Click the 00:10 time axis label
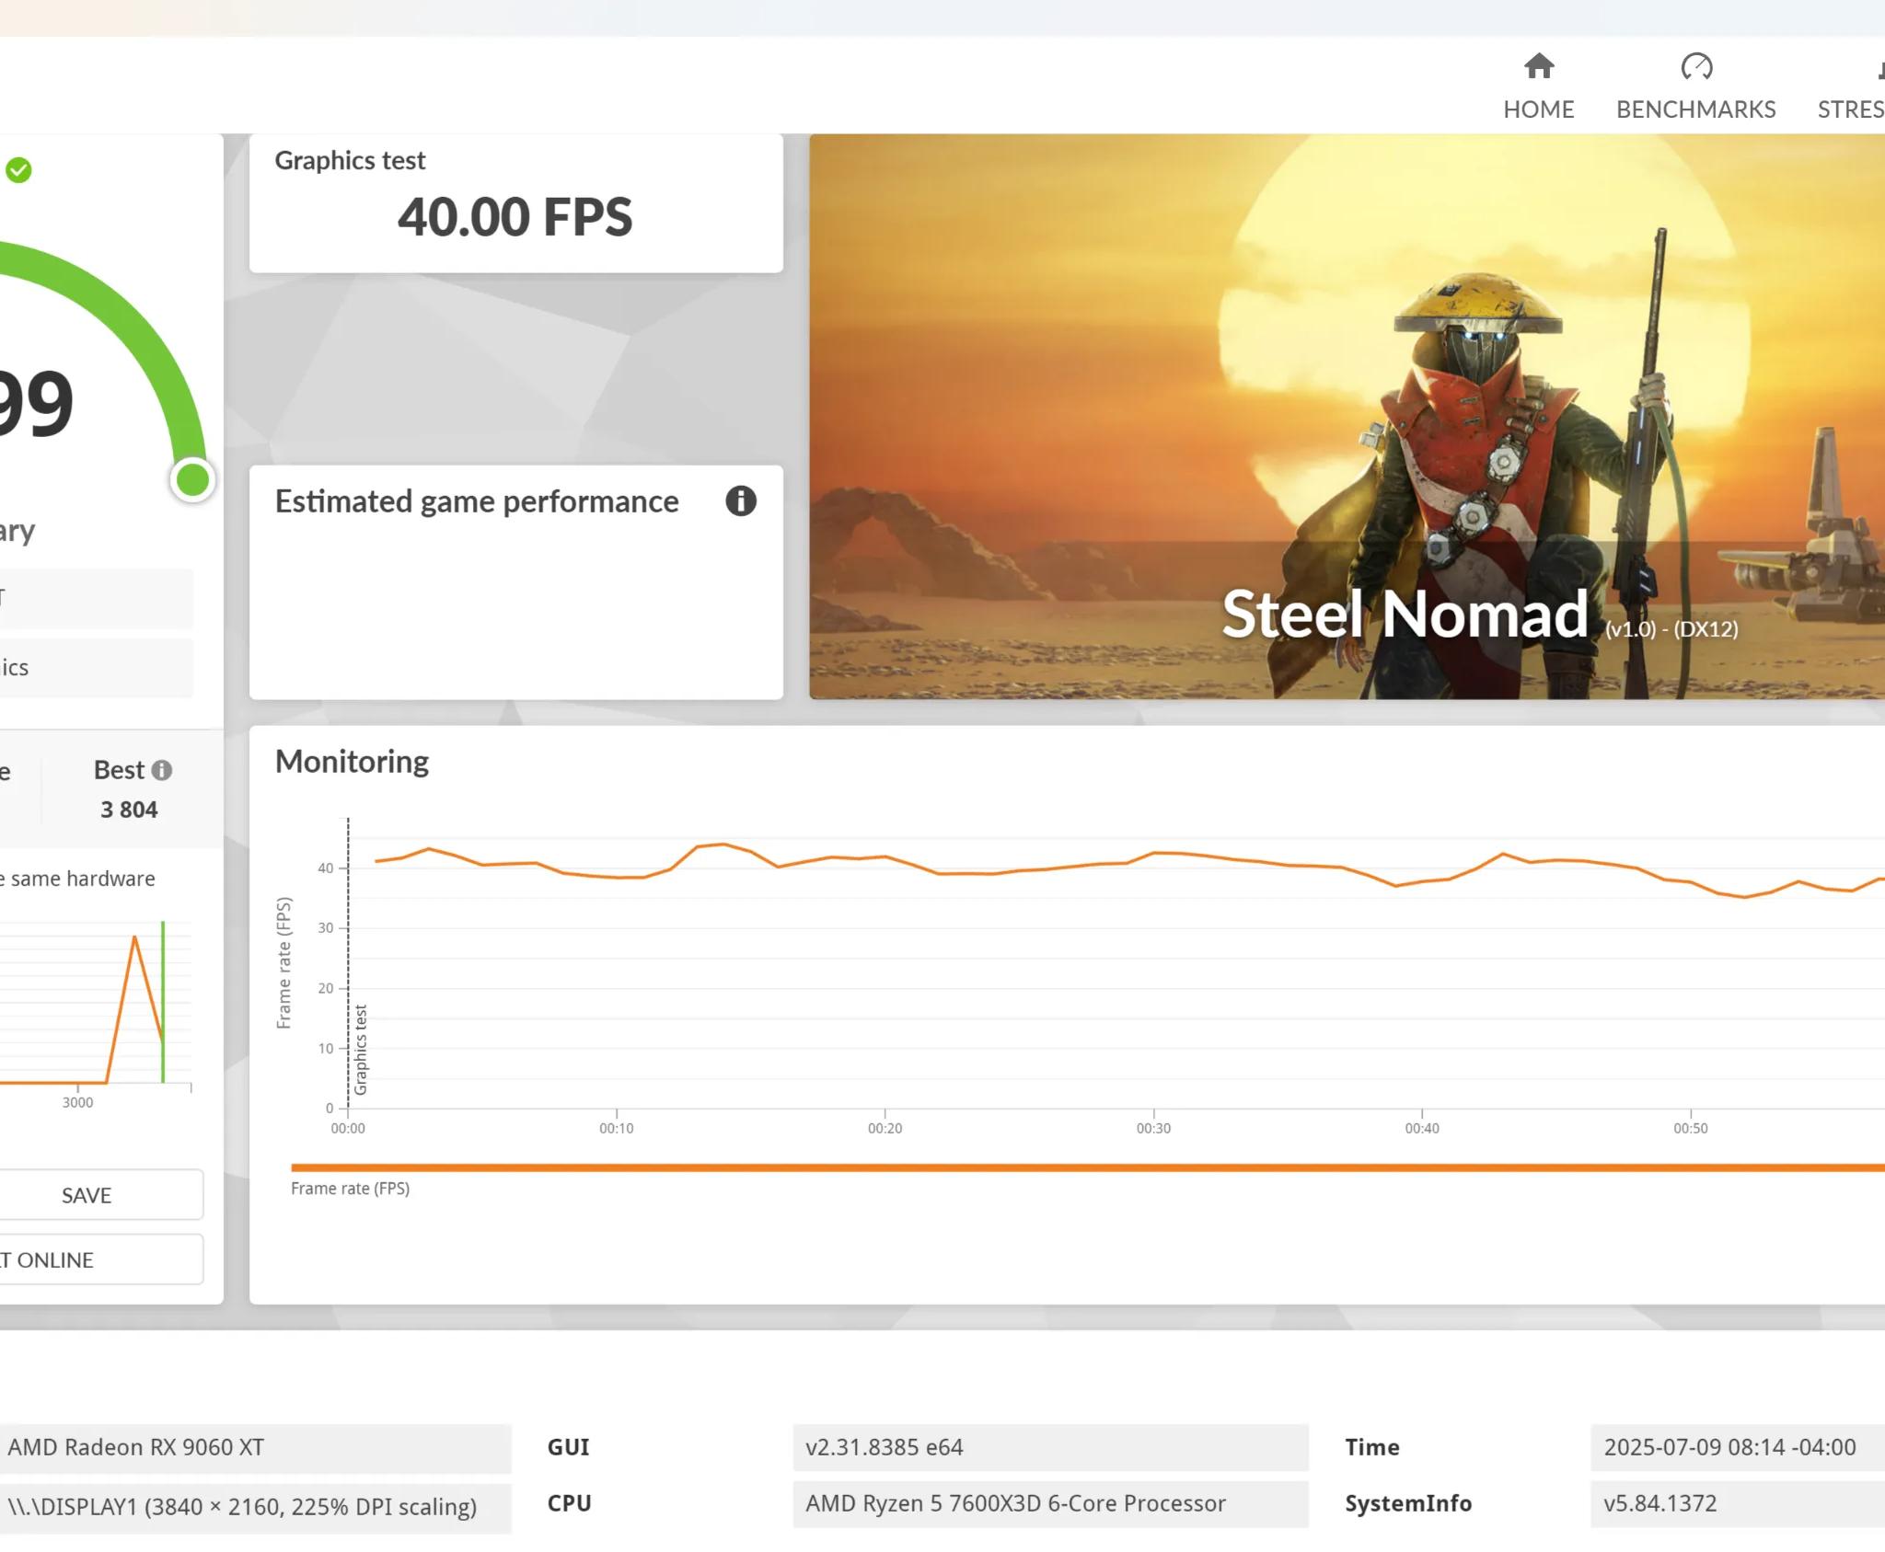The height and width of the screenshot is (1552, 1885). pos(617,1128)
